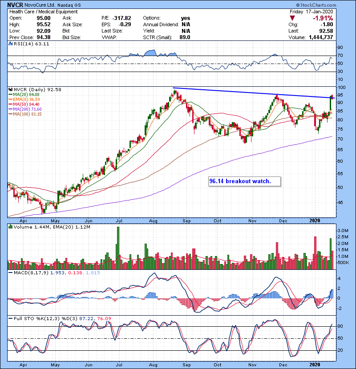The height and width of the screenshot is (369, 356).
Task: Click the Volume value 1,444,737
Action: [321, 37]
